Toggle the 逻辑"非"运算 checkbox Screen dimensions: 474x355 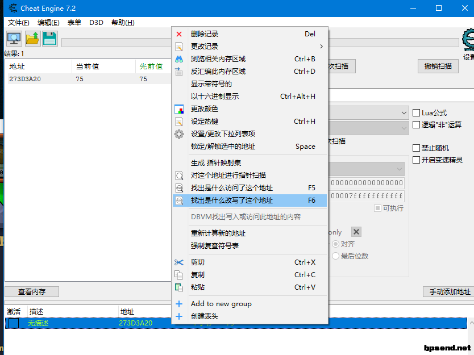(416, 125)
